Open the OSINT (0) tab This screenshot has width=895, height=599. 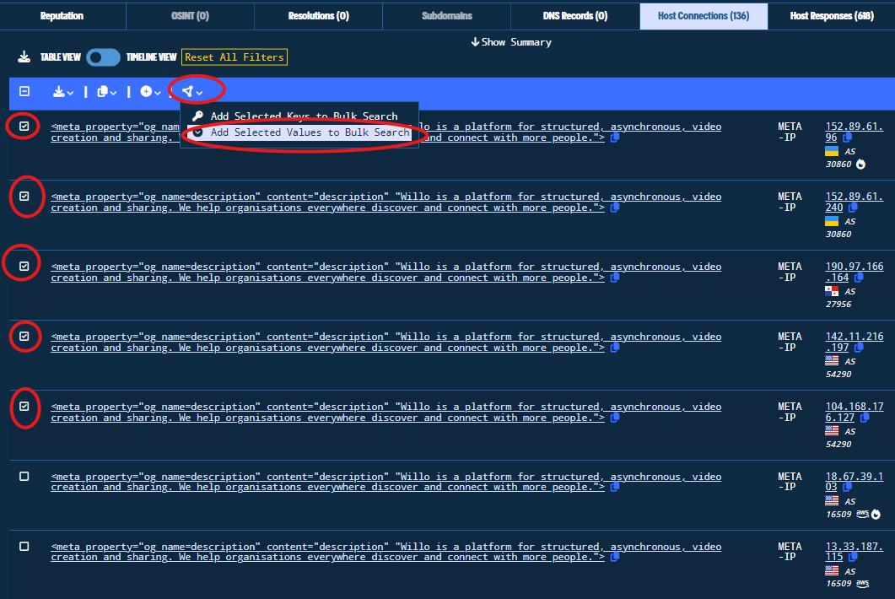(190, 16)
